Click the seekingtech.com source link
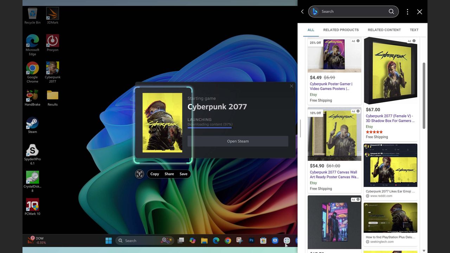 [x=382, y=242]
